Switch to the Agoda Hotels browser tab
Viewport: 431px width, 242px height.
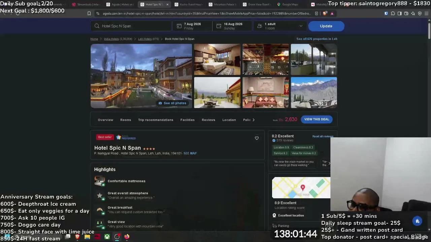pos(120,4)
